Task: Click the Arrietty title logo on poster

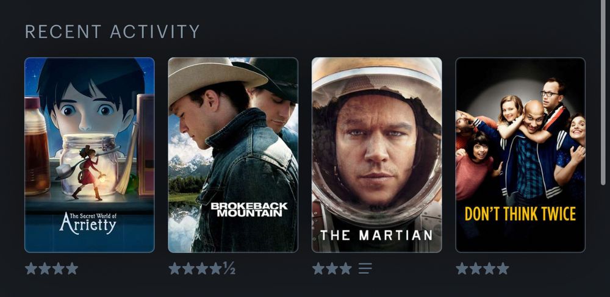Action: click(x=87, y=223)
